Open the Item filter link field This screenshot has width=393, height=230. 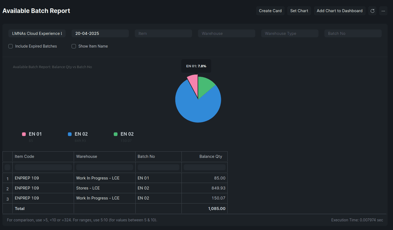point(163,34)
